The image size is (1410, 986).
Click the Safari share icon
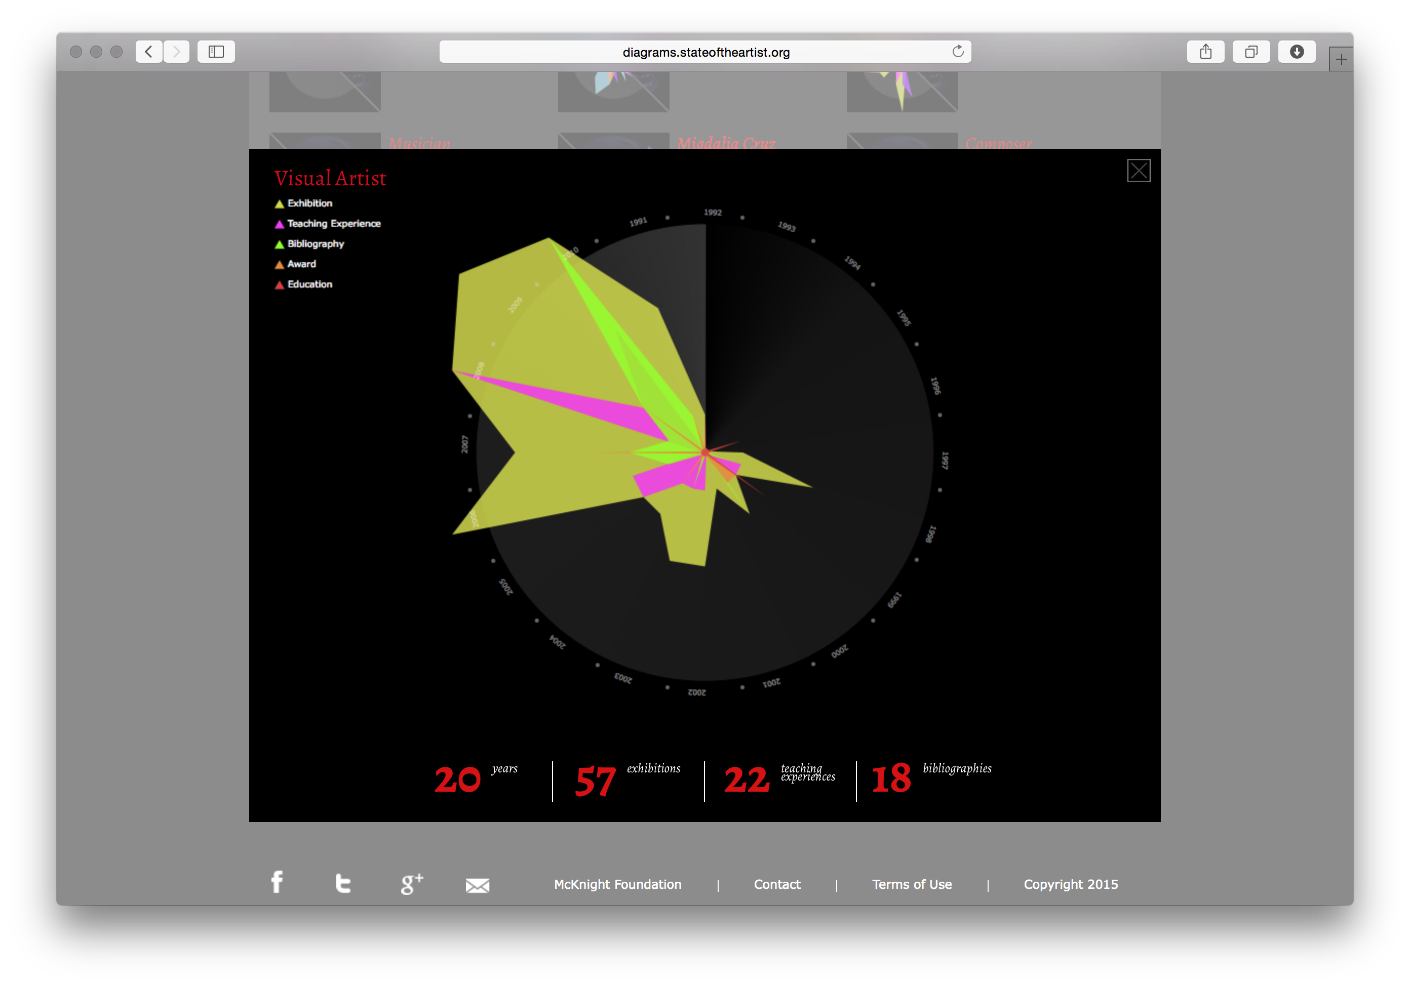(1205, 52)
